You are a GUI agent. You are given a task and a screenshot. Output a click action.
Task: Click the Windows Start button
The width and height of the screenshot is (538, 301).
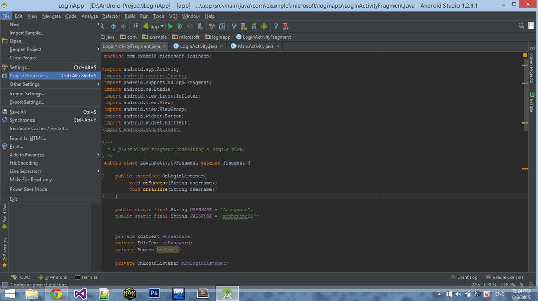9,293
